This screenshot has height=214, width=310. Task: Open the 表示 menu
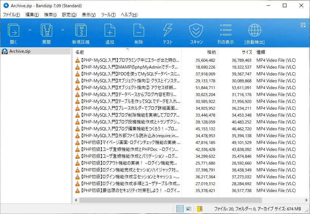pos(88,15)
